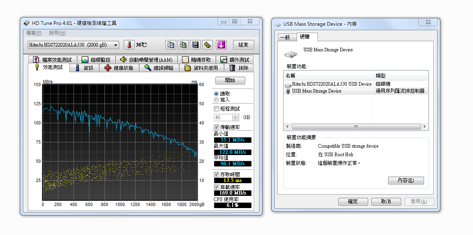
Task: Click Compatible USB storage device manufacturer text
Action: pyautogui.click(x=348, y=146)
